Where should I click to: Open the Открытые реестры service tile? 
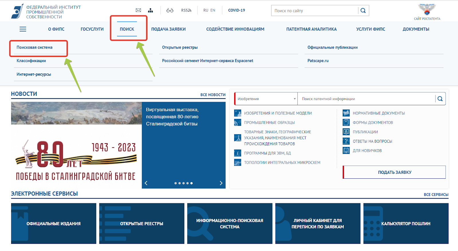142,224
